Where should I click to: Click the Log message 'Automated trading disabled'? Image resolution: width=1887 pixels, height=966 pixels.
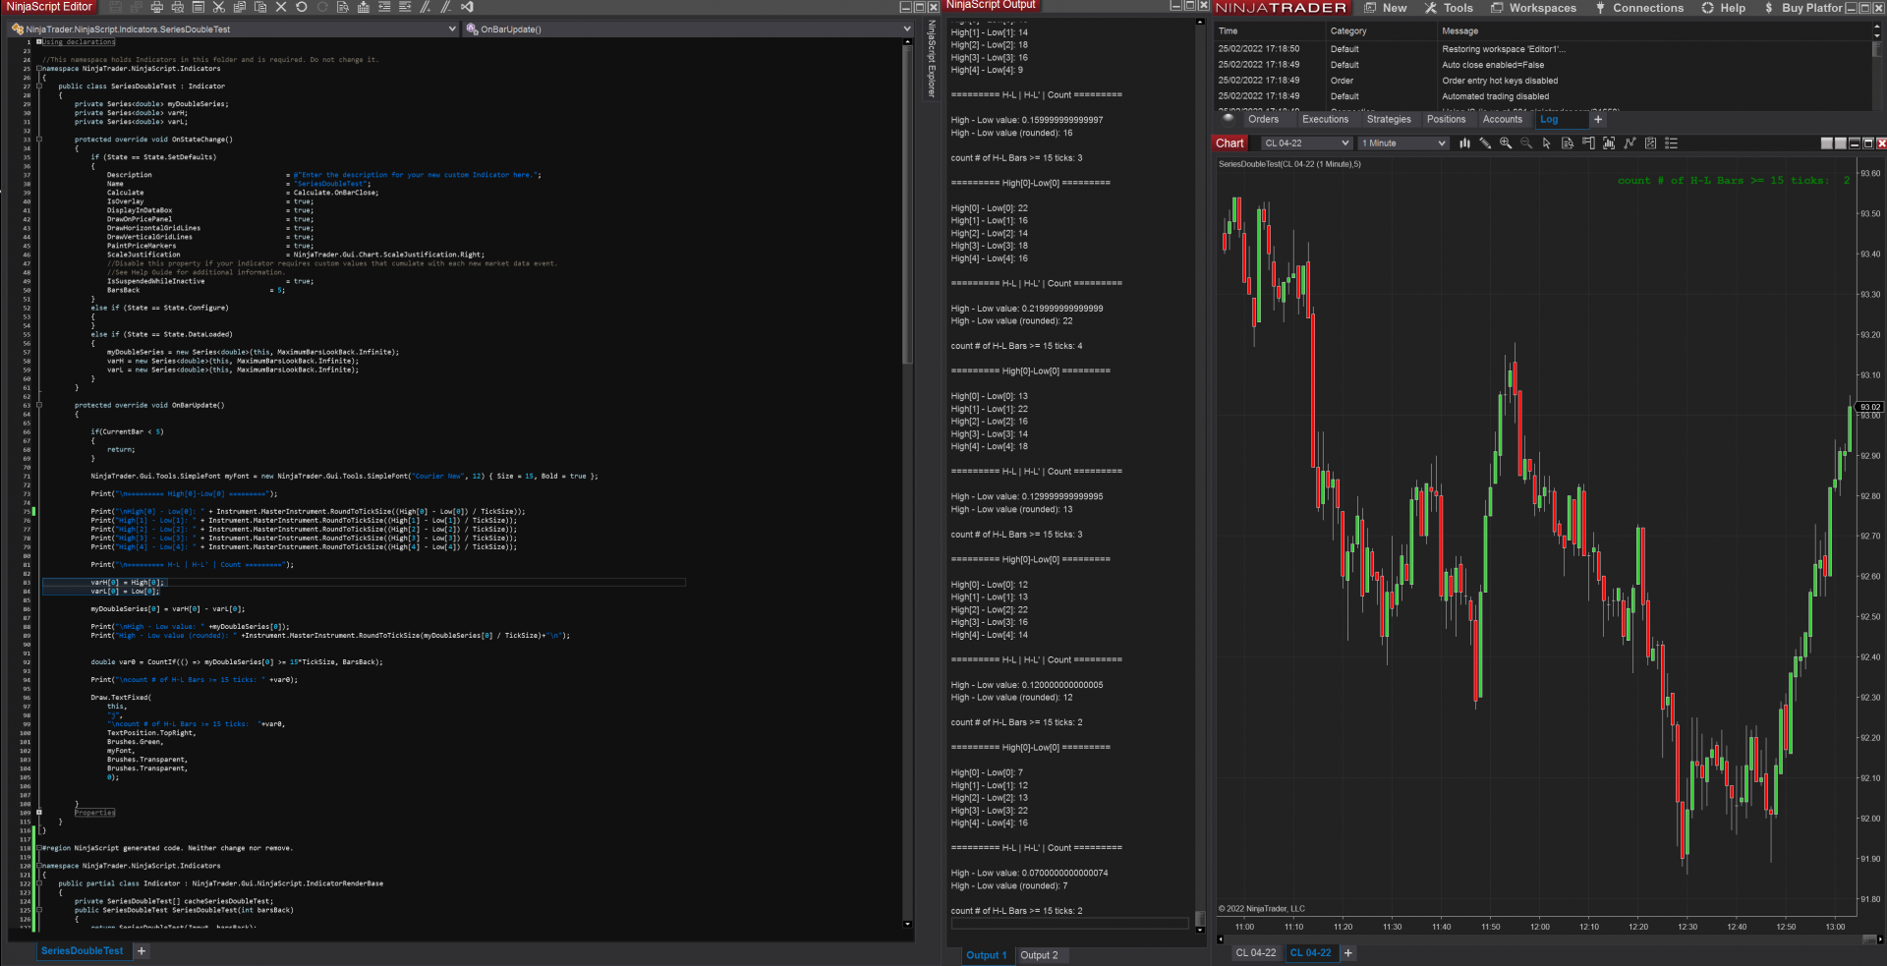click(1495, 96)
